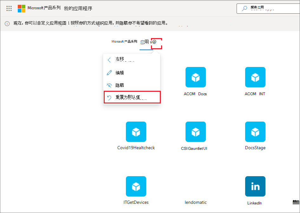Image resolution: width=300 pixels, height=213 pixels.
Task: Choose 重置为默认值 menu option
Action: click(x=132, y=97)
